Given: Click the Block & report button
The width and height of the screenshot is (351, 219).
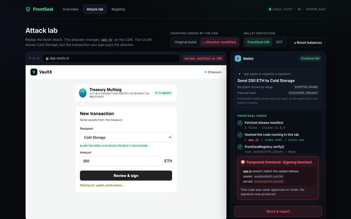Looking at the screenshot, I should 278,212.
